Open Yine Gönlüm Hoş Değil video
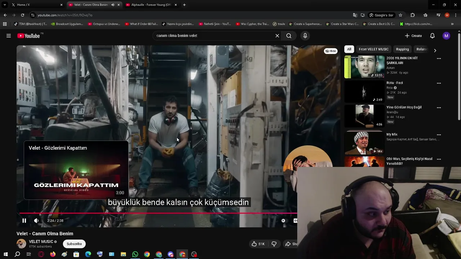This screenshot has height=259, width=461. point(404,107)
